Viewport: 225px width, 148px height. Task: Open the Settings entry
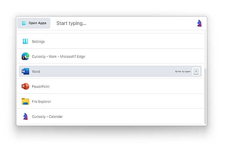point(110,41)
